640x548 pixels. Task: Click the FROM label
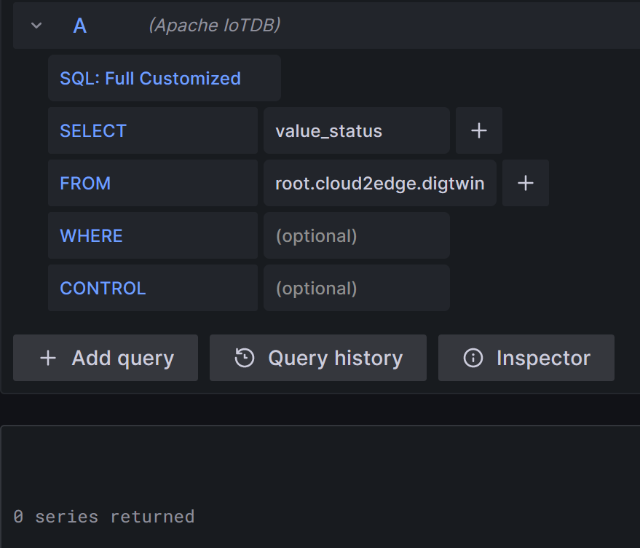(x=85, y=184)
